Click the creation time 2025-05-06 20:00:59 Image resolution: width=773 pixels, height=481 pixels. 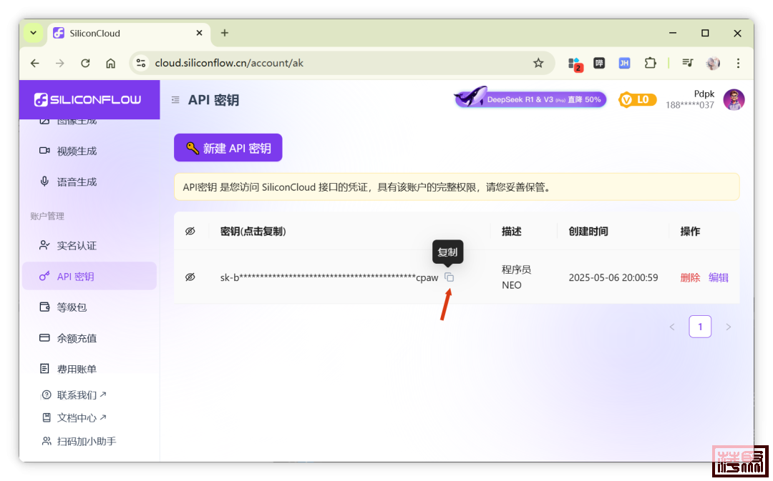pyautogui.click(x=613, y=278)
